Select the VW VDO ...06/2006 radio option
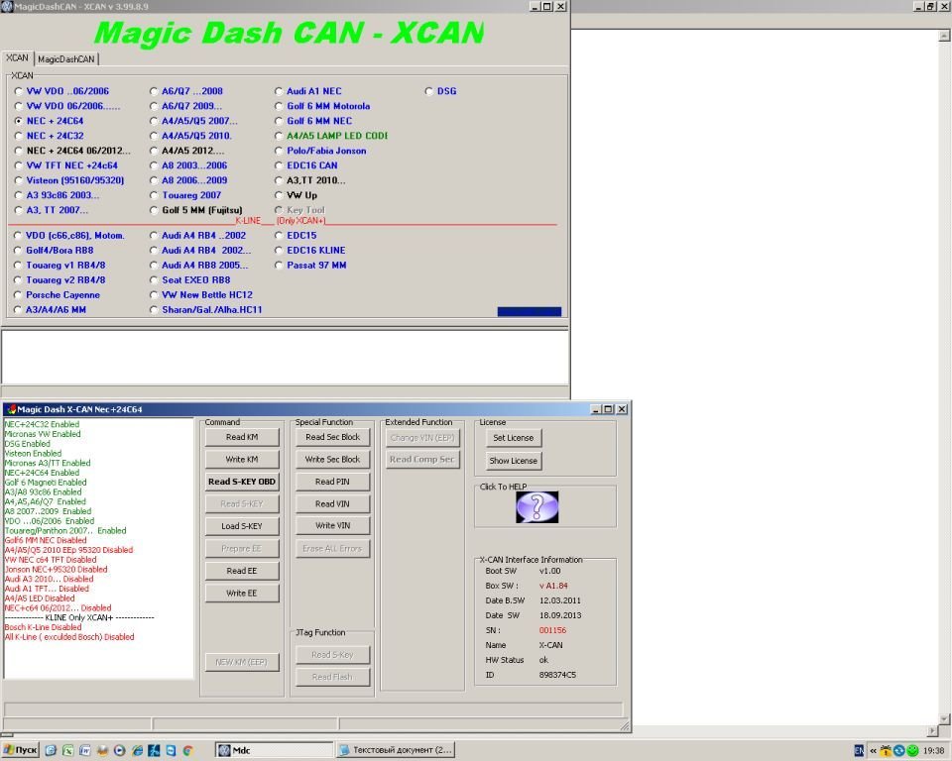952x761 pixels. coord(19,91)
